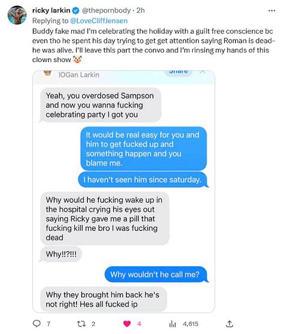Click the reply count 7

[x=49, y=324]
